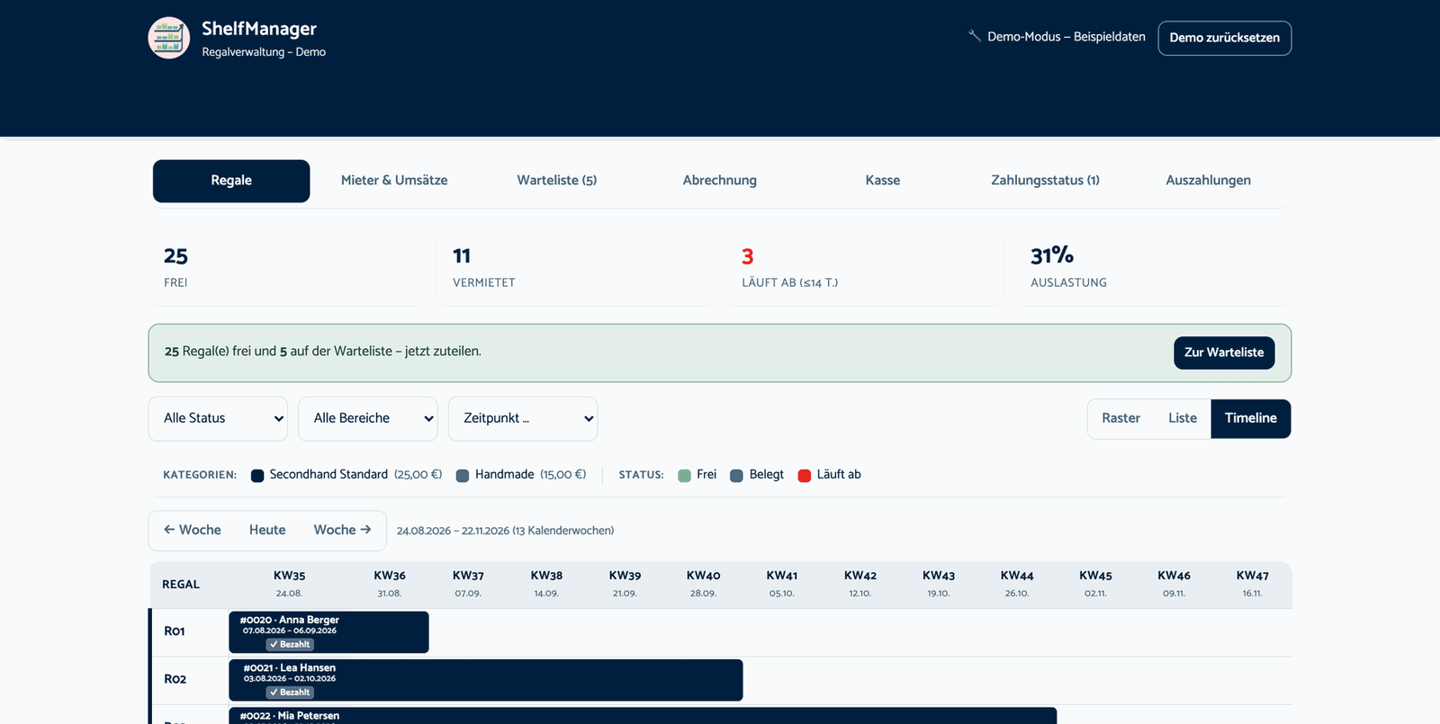Switch to the Auszahlungen tab
1440x724 pixels.
(1209, 181)
